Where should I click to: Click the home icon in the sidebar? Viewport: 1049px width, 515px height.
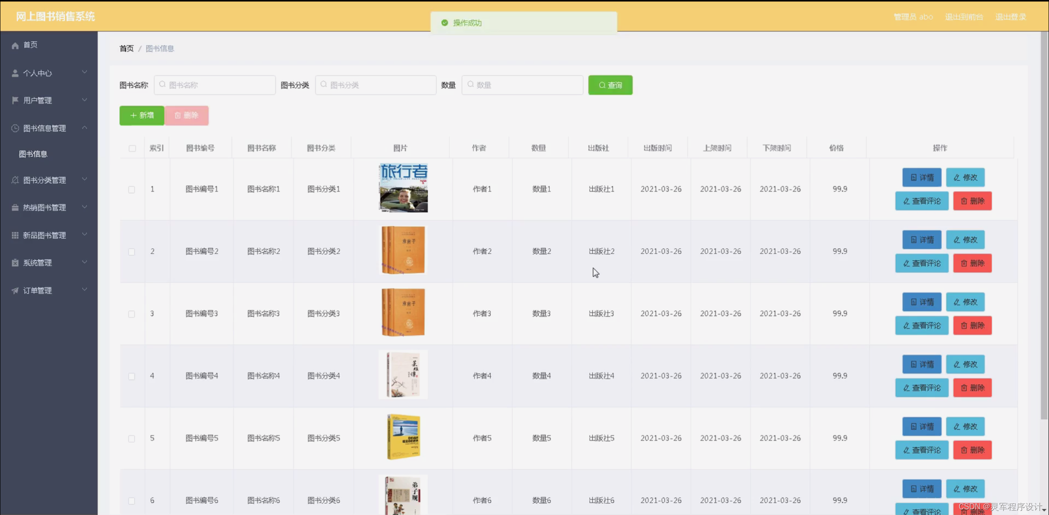click(15, 45)
